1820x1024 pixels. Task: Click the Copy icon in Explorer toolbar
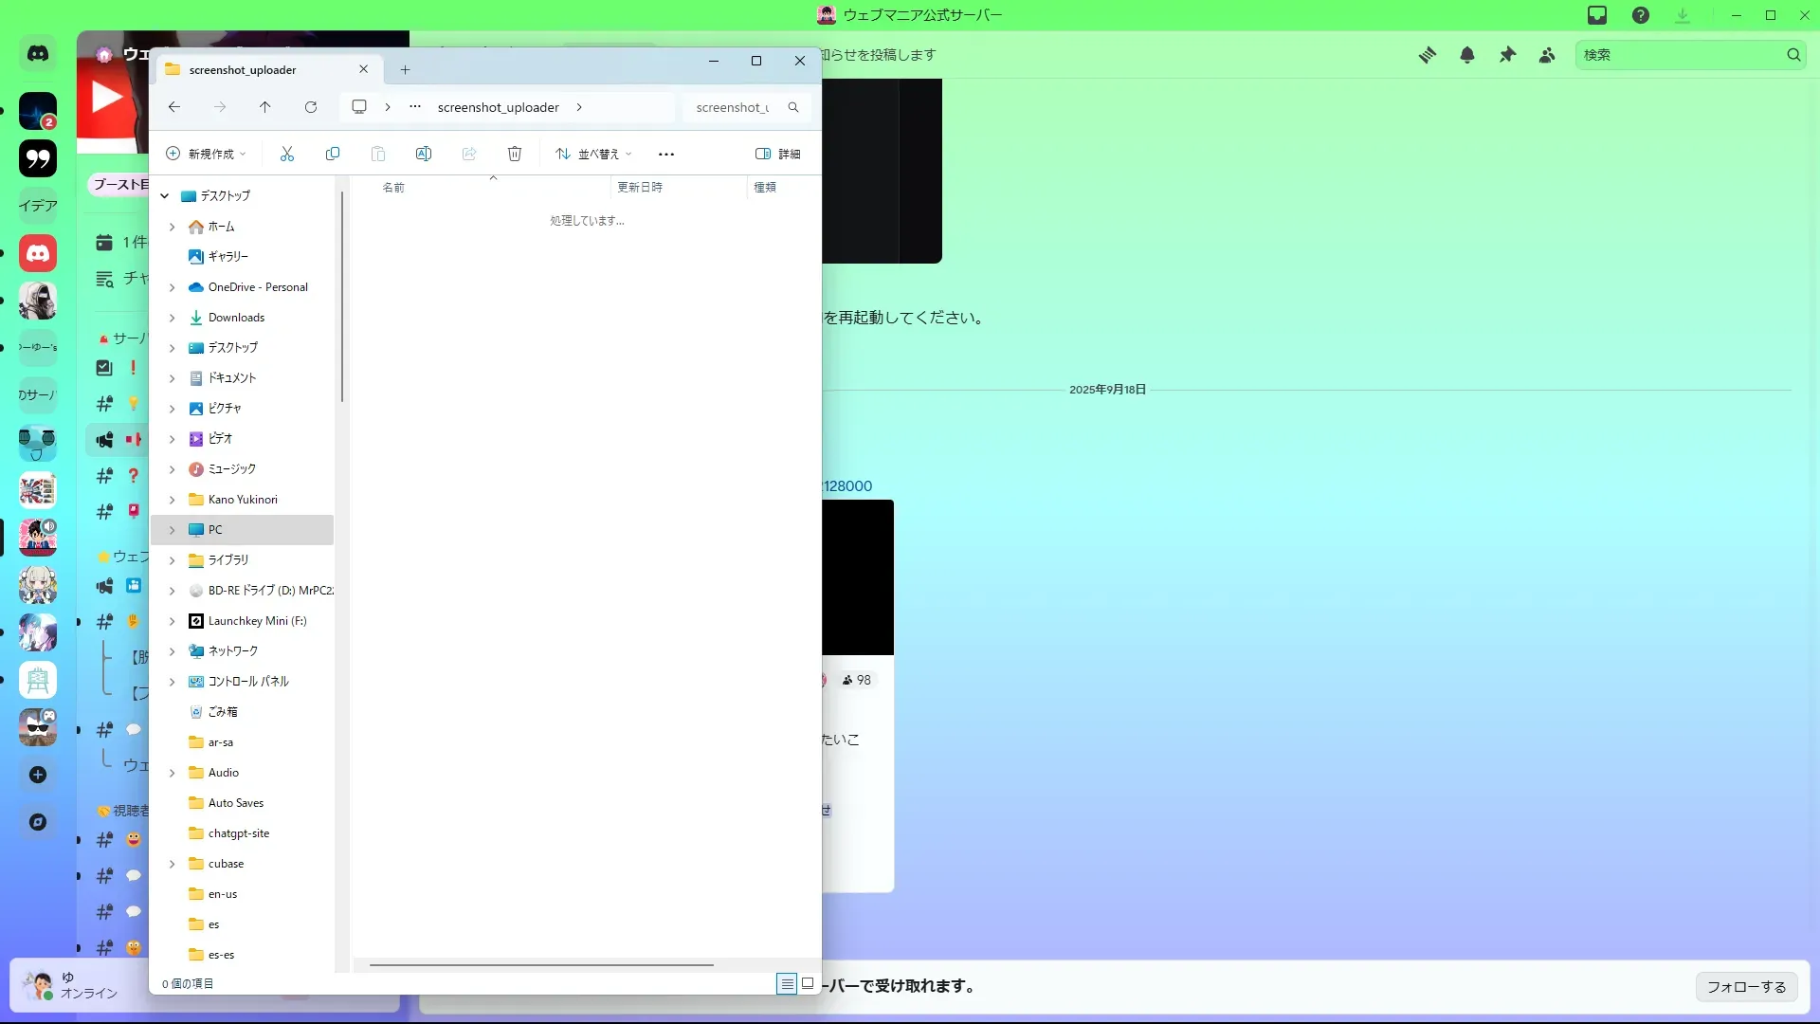tap(333, 154)
